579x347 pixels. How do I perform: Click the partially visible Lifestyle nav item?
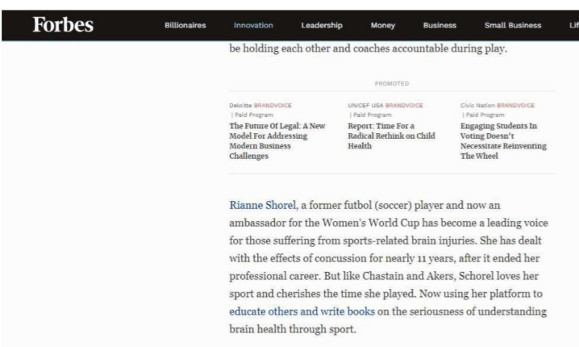573,26
